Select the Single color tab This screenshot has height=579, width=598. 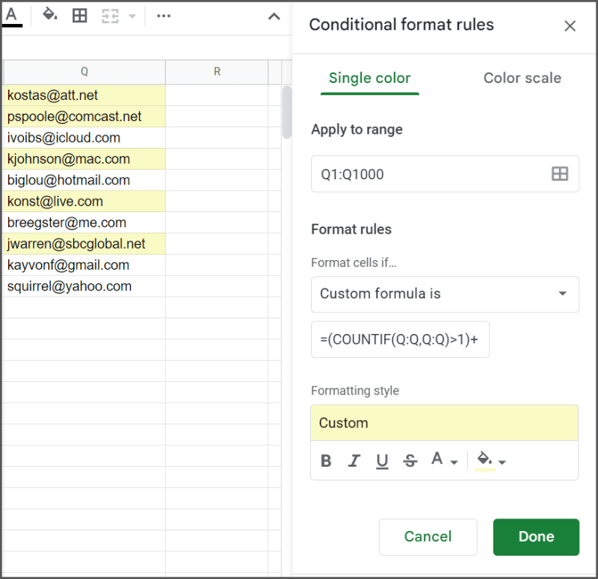tap(369, 78)
